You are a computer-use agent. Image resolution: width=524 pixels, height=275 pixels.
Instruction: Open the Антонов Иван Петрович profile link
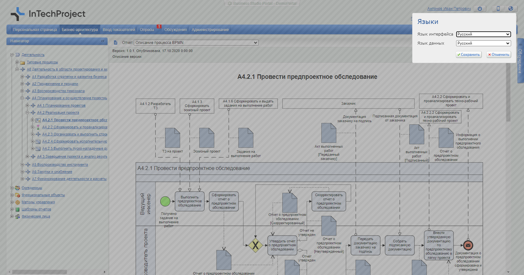coord(449,9)
